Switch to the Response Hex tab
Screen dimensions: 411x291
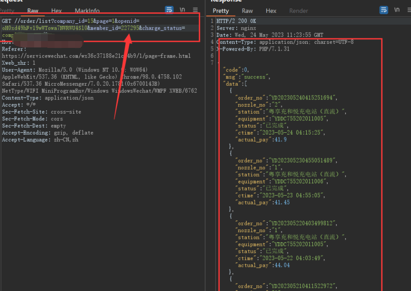271,10
